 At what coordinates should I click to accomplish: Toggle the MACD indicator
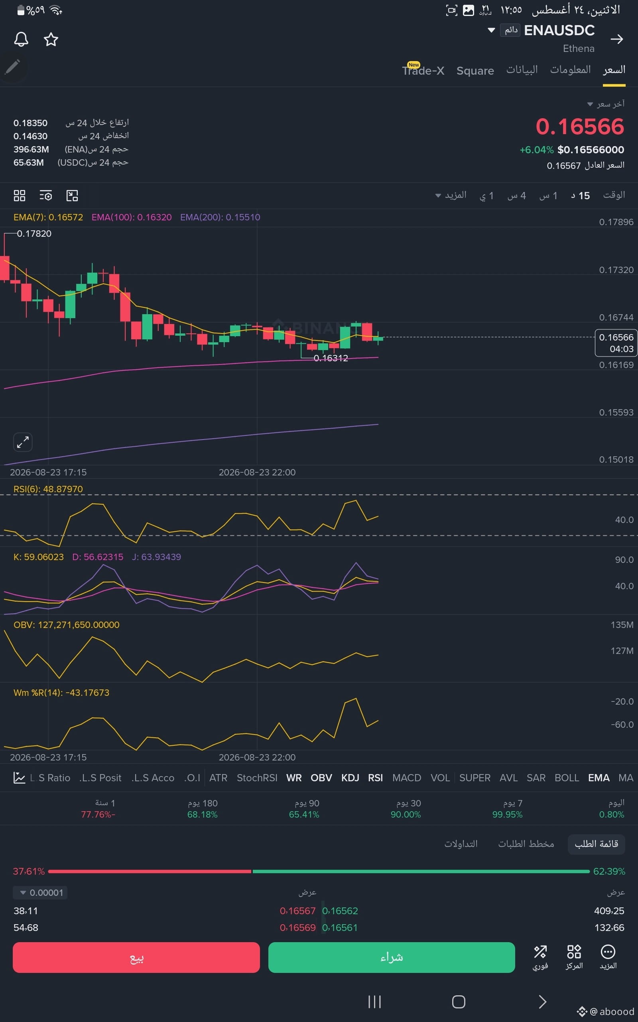[x=407, y=778]
